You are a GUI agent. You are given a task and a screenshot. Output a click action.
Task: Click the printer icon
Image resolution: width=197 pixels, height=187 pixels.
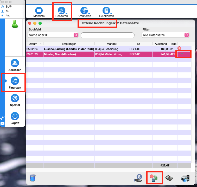[186, 178]
